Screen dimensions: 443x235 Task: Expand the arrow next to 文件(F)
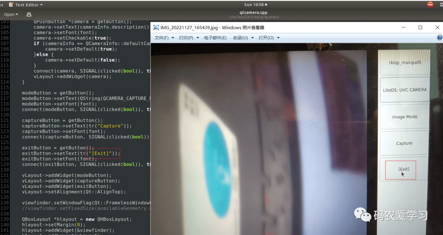[173, 38]
